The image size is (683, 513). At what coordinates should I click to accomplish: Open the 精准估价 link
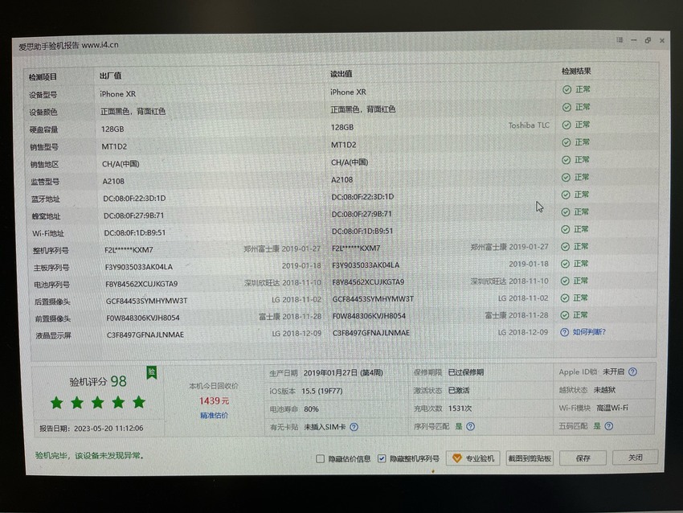tap(214, 416)
